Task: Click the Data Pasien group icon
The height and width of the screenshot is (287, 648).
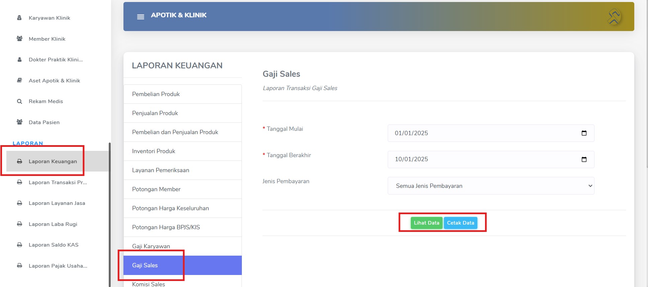Action: tap(19, 122)
